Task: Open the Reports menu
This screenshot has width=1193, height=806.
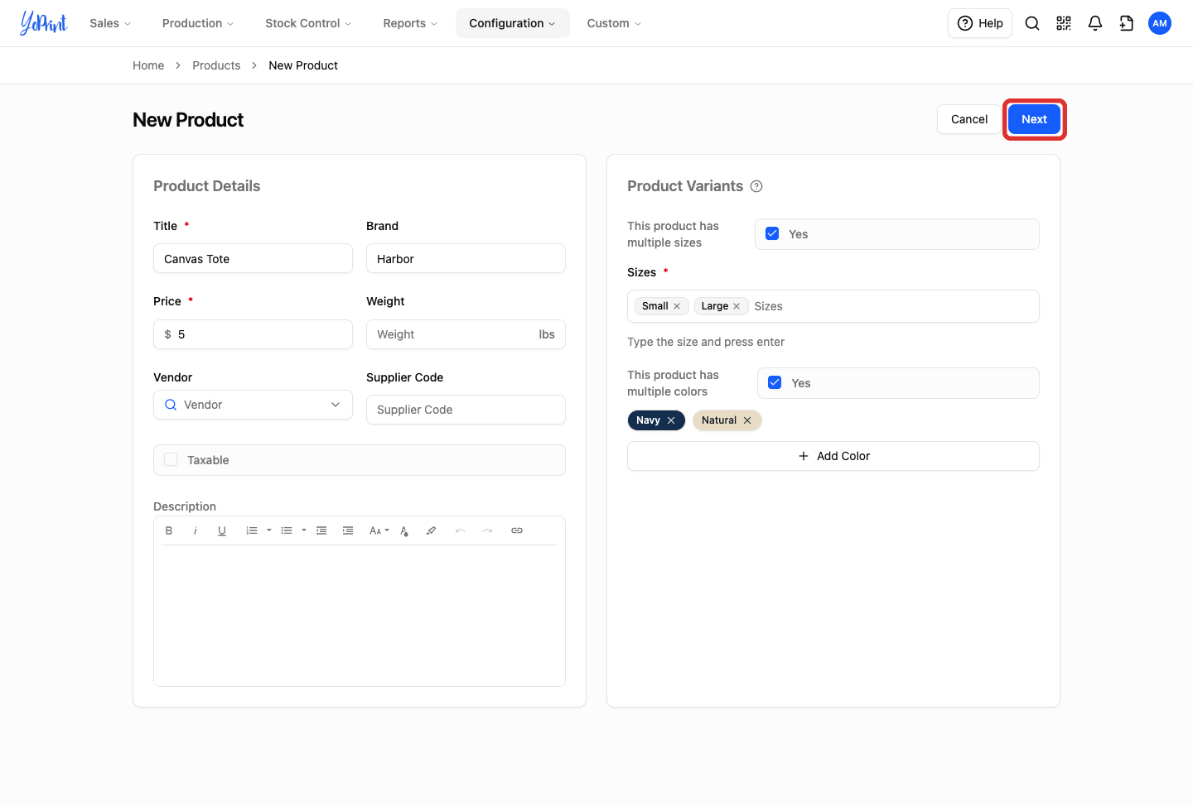Action: click(410, 23)
